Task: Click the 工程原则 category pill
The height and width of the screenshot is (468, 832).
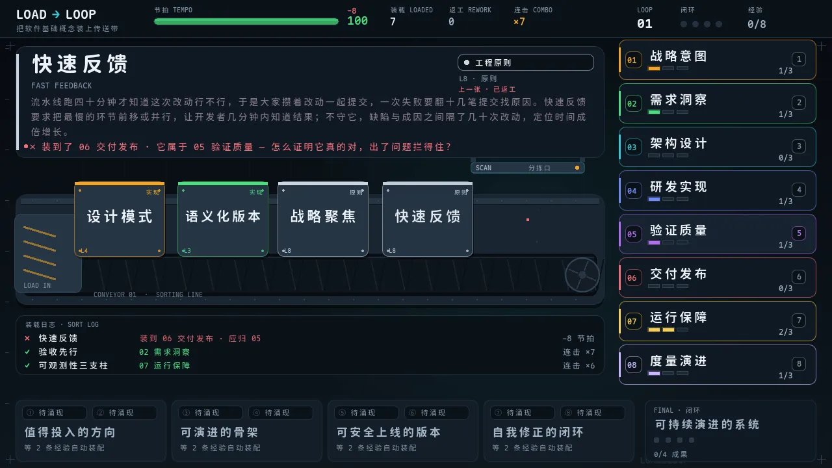Action: click(x=526, y=62)
